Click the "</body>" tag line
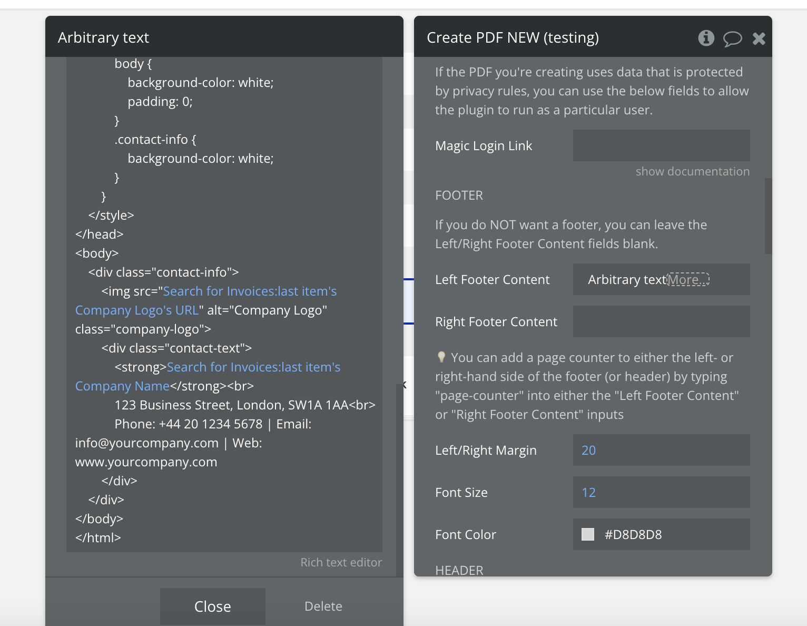 coord(99,519)
